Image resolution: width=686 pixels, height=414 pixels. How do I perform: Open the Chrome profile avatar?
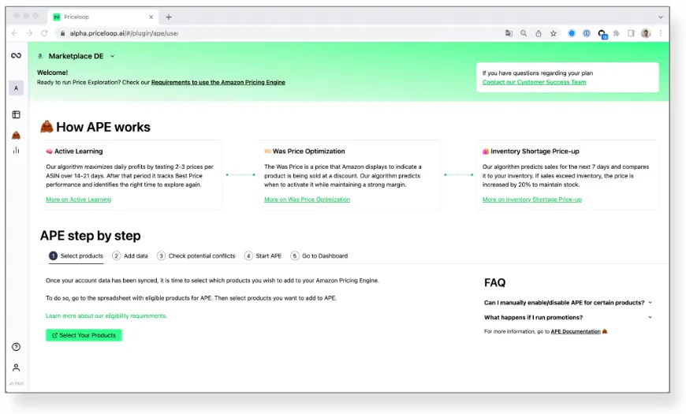tap(646, 33)
